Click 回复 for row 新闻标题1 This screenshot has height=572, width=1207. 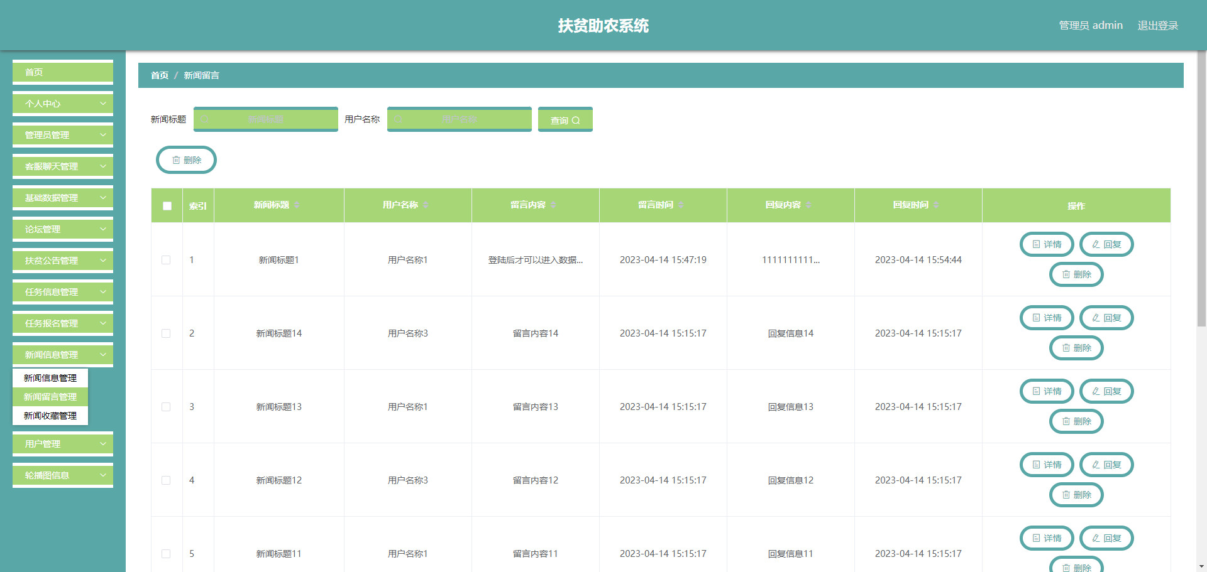1106,244
